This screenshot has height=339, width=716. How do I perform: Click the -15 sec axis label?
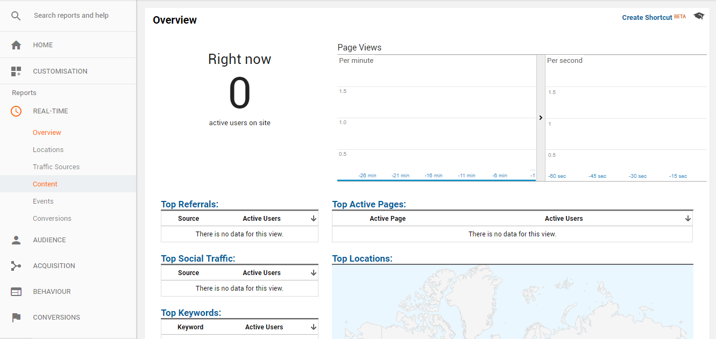[x=678, y=176]
